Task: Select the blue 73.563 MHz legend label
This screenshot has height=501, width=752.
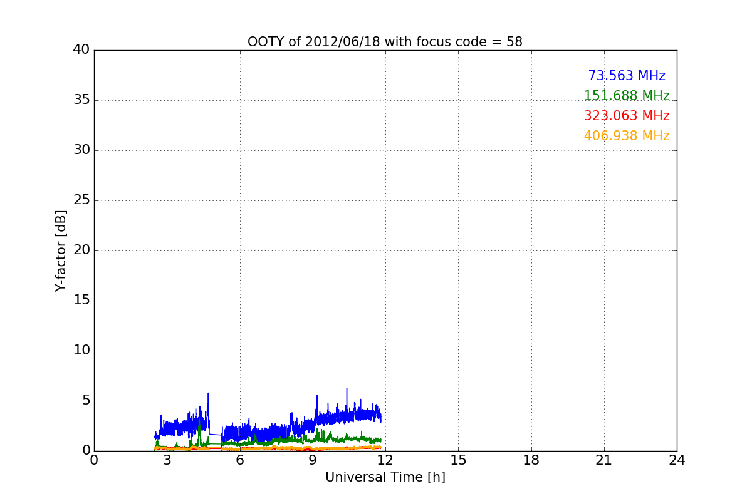Action: [627, 76]
